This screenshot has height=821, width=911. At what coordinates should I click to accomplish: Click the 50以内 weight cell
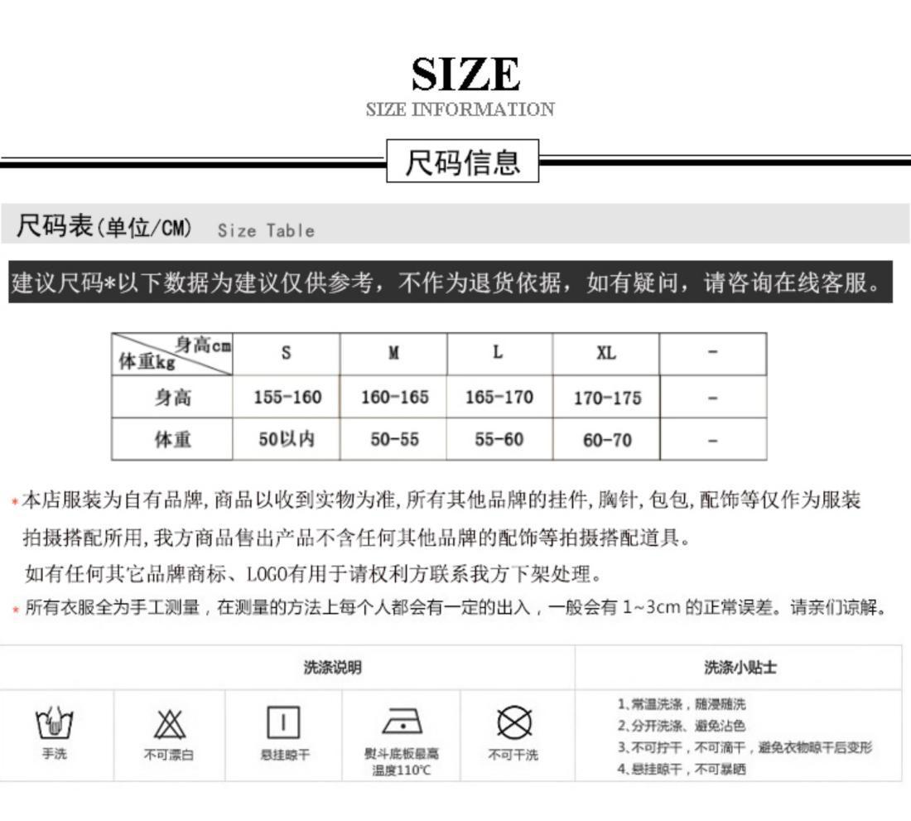(287, 439)
